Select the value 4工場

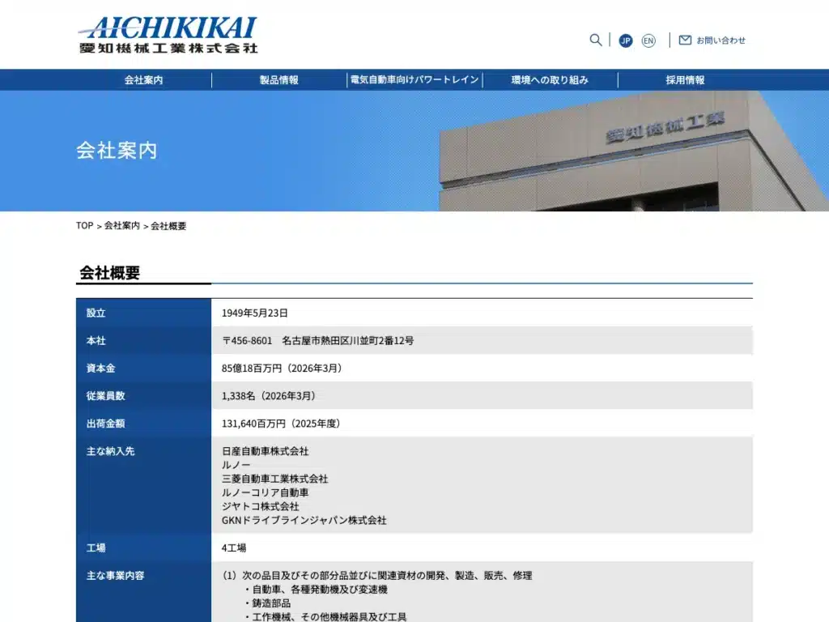click(x=234, y=548)
